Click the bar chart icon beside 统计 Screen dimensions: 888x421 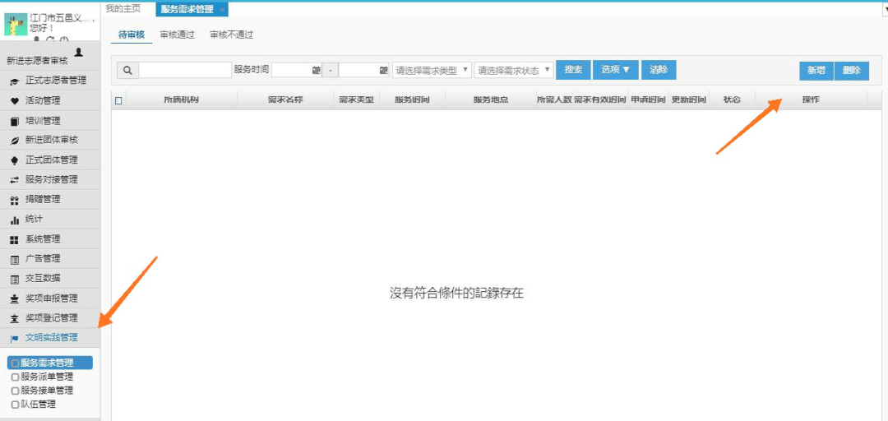click(15, 220)
